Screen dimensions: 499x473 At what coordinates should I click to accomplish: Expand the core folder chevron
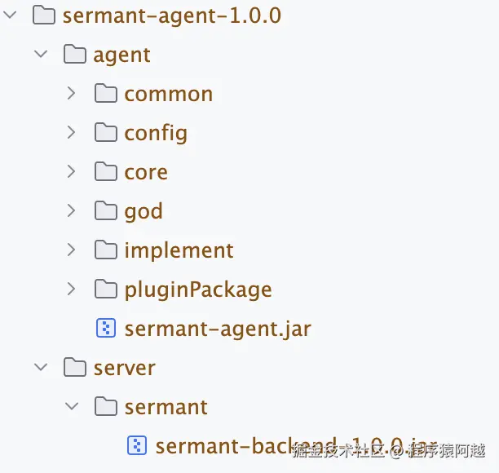pos(72,172)
